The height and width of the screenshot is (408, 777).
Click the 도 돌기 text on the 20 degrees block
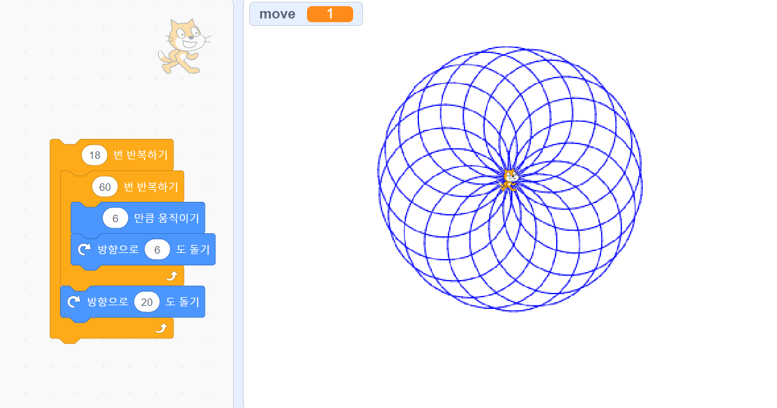tap(183, 302)
